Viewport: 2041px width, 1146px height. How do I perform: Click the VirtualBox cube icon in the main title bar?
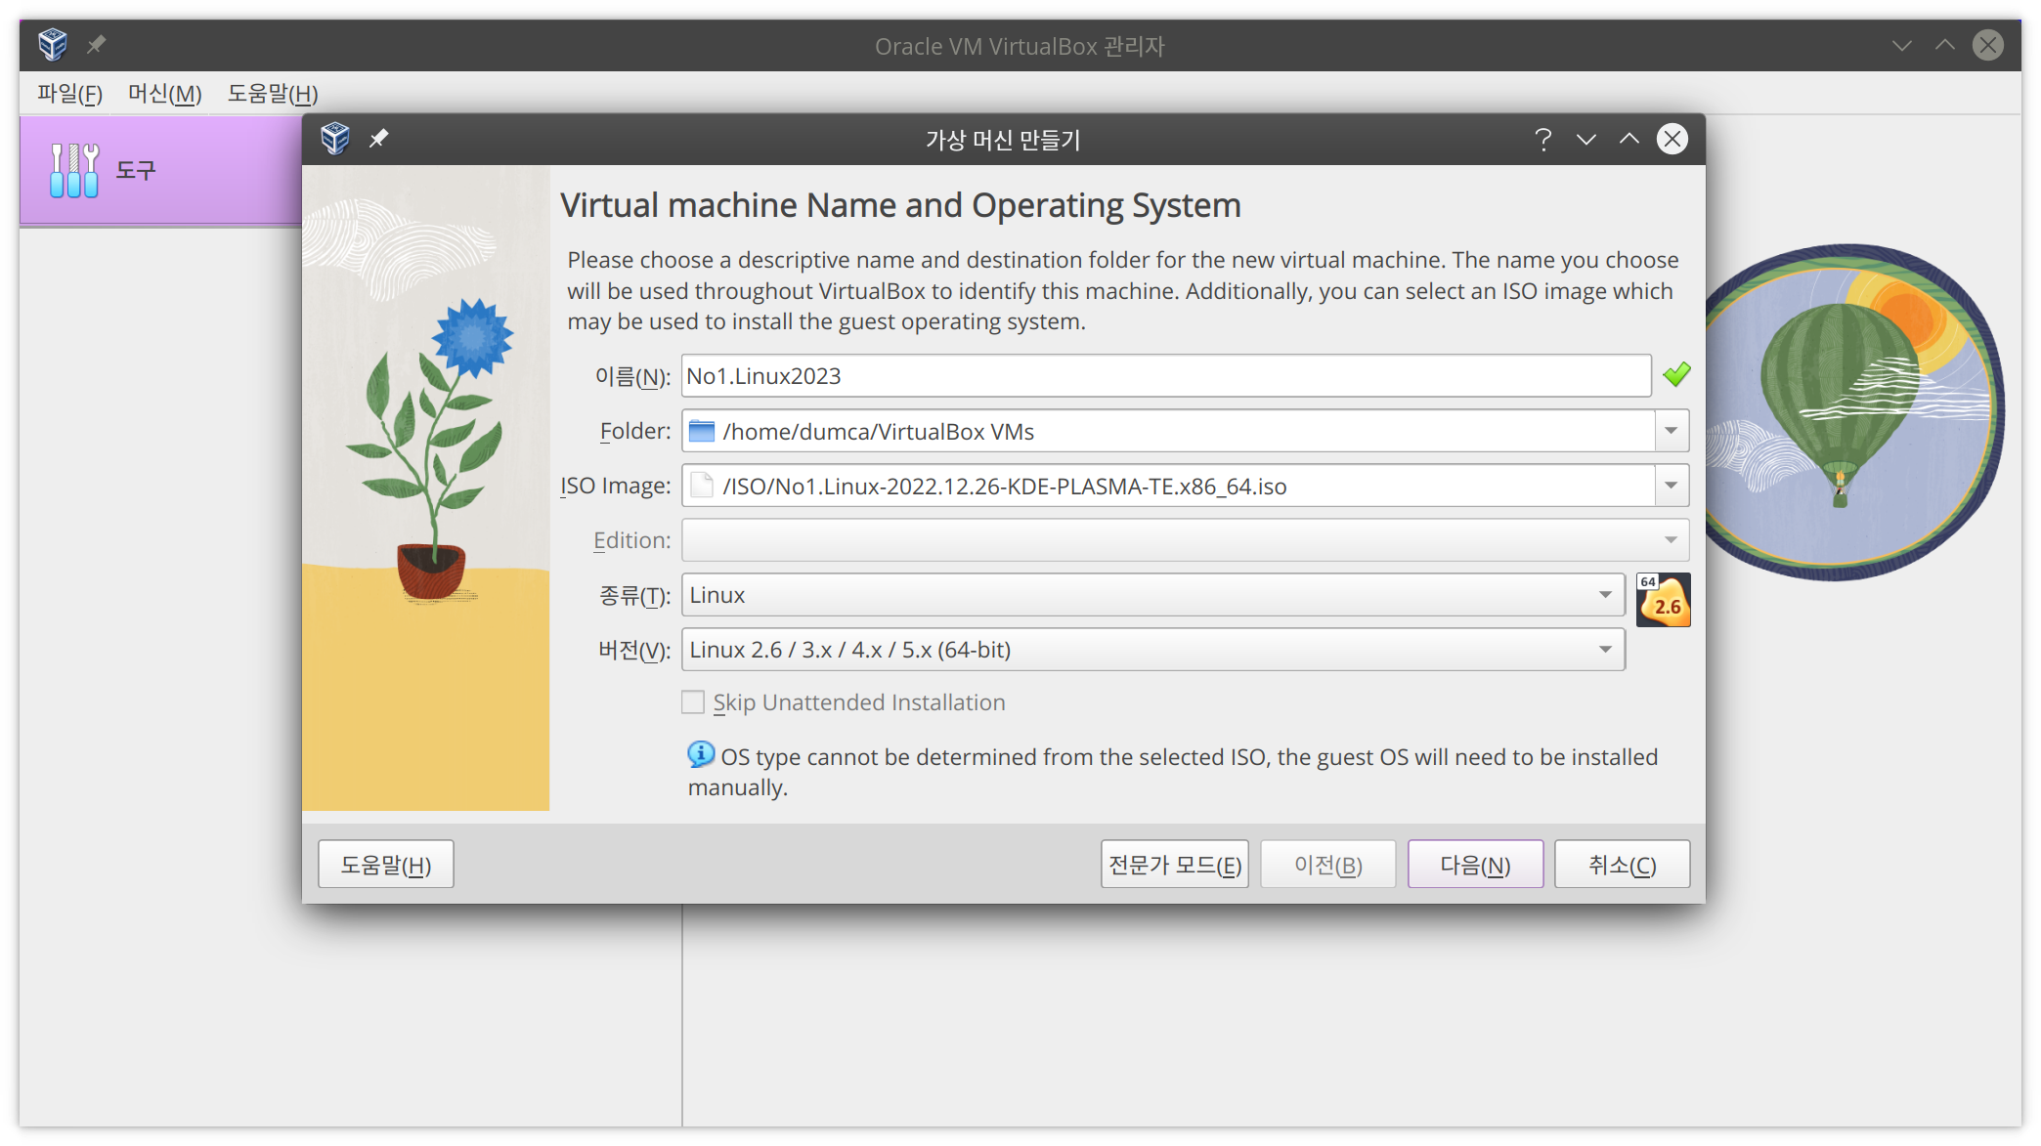coord(53,44)
